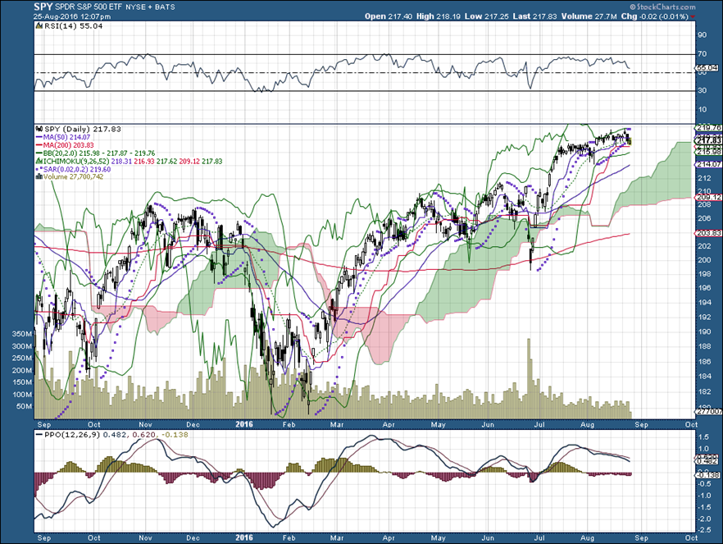The image size is (723, 544).
Task: Click the 'RSI(14) 55.04' panel label
Action: click(x=73, y=26)
